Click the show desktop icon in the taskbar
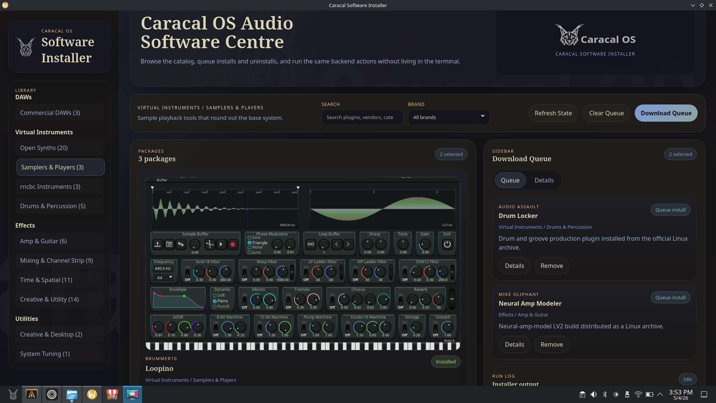716x403 pixels. [704, 394]
